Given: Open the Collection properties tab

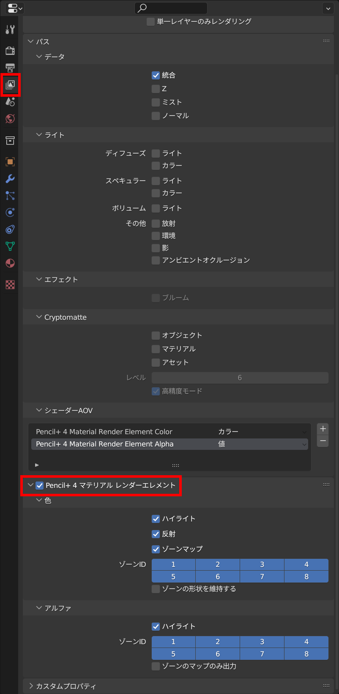Looking at the screenshot, I should (10, 140).
